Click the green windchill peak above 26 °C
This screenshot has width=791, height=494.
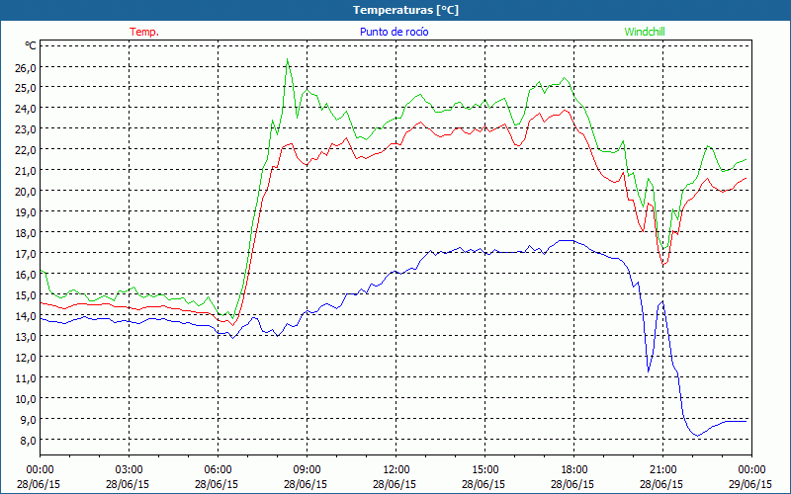[x=287, y=59]
